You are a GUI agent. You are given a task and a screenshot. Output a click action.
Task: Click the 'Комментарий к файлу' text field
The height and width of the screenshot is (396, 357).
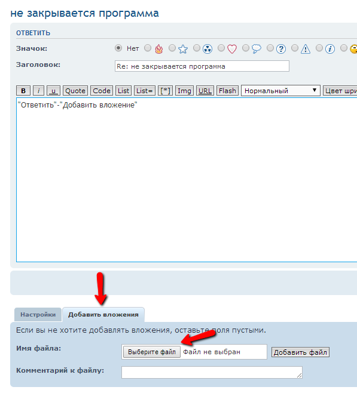tap(212, 372)
